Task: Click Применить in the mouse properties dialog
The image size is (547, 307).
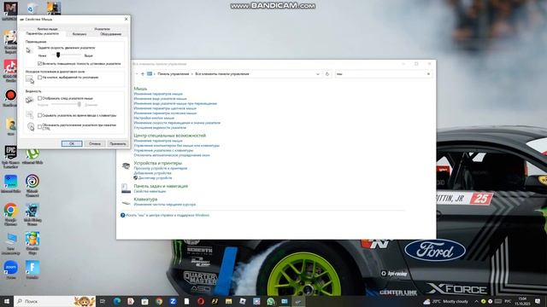Action: (x=118, y=143)
